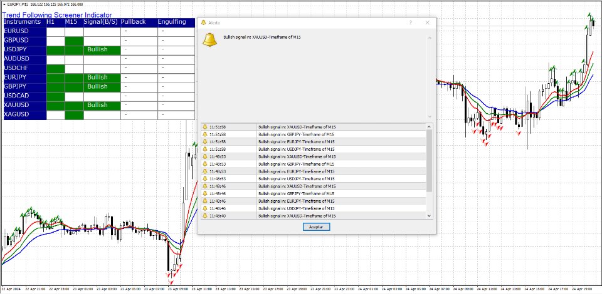Click the EURUSD instrument cell

[x=25, y=31]
